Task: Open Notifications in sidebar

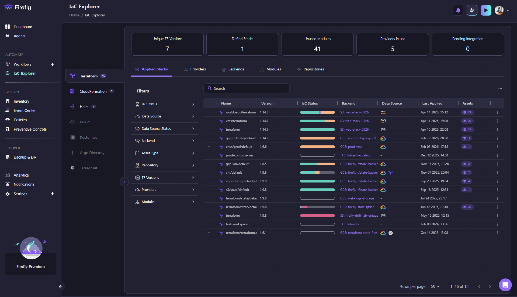Action: point(24,184)
